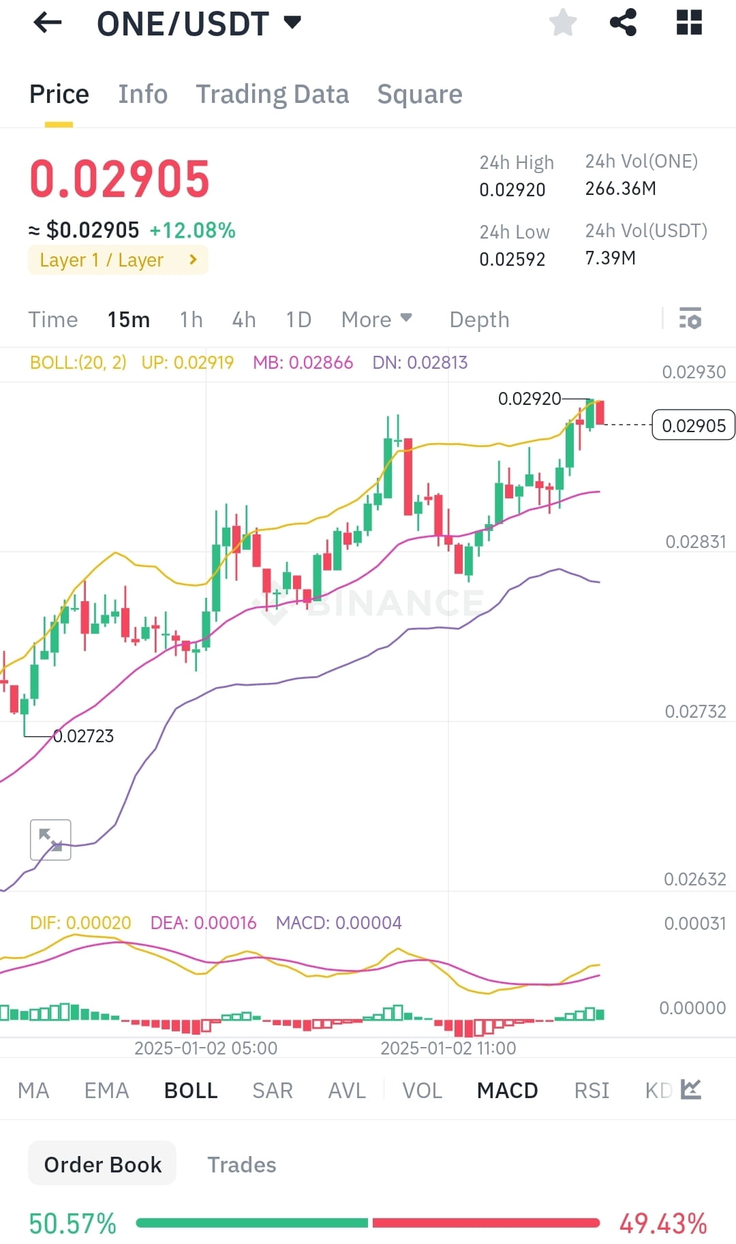Go back using the back arrow
Image resolution: width=736 pixels, height=1244 pixels.
tap(46, 22)
